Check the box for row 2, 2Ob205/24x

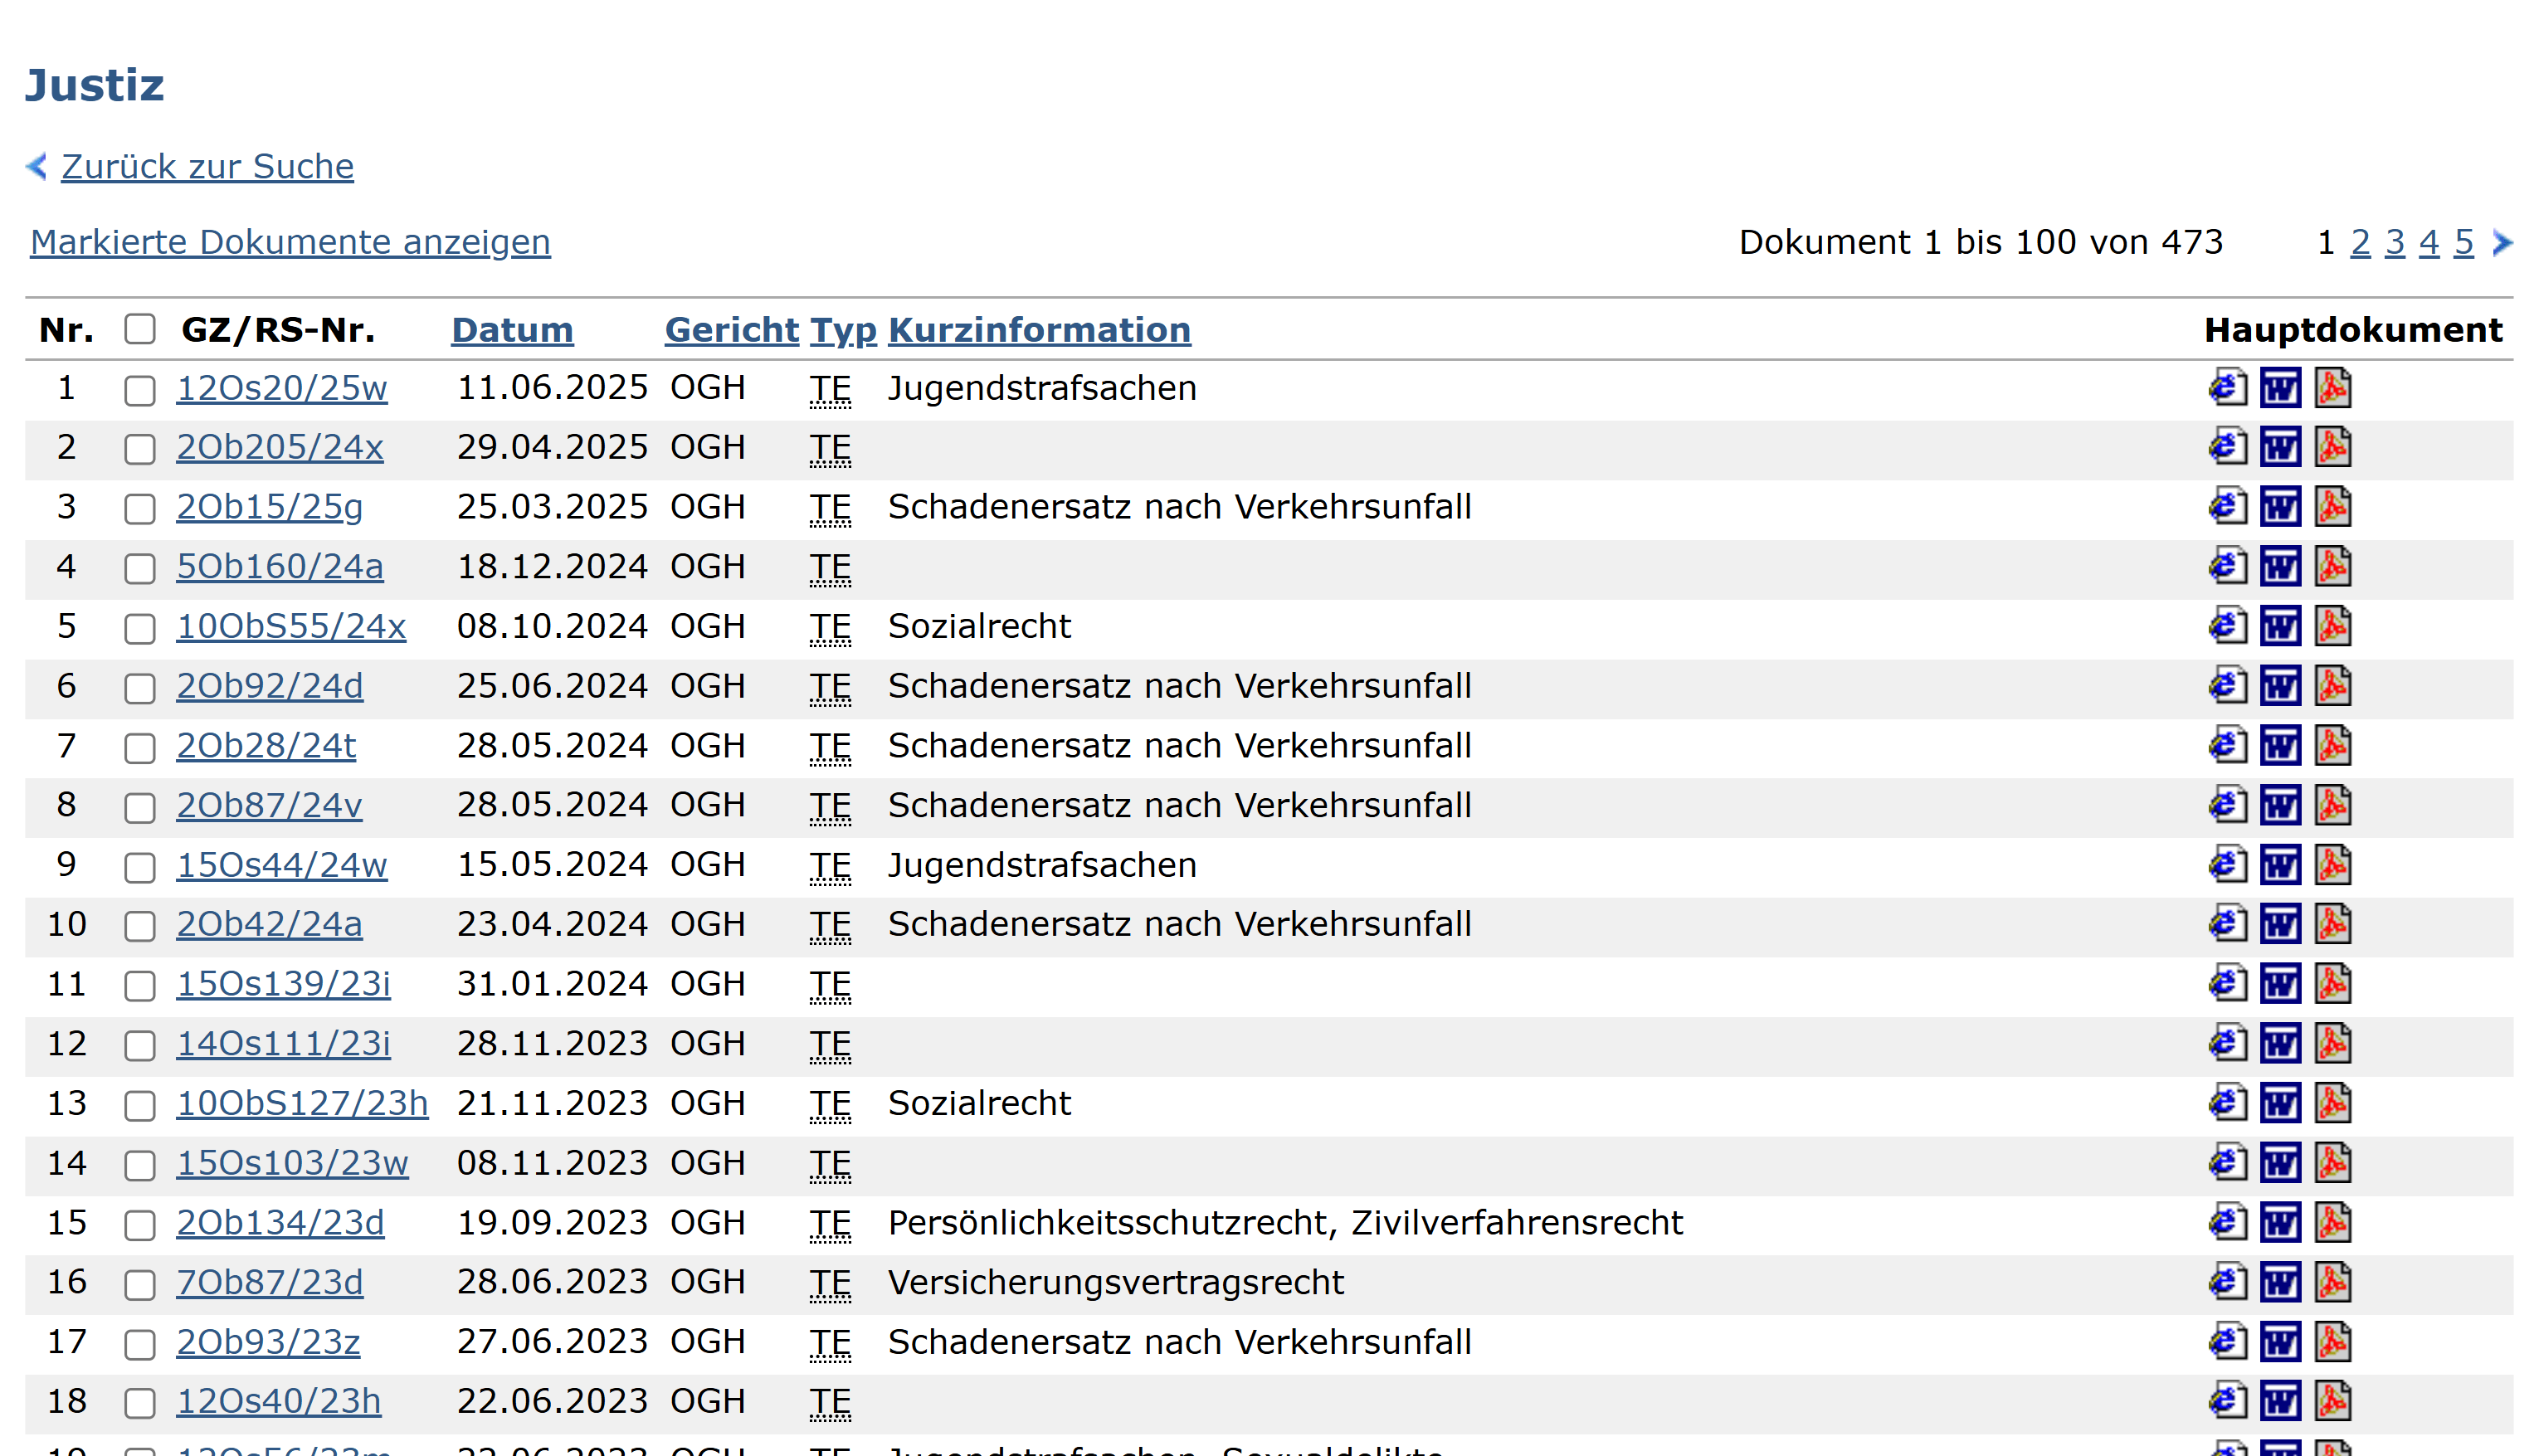[x=140, y=449]
